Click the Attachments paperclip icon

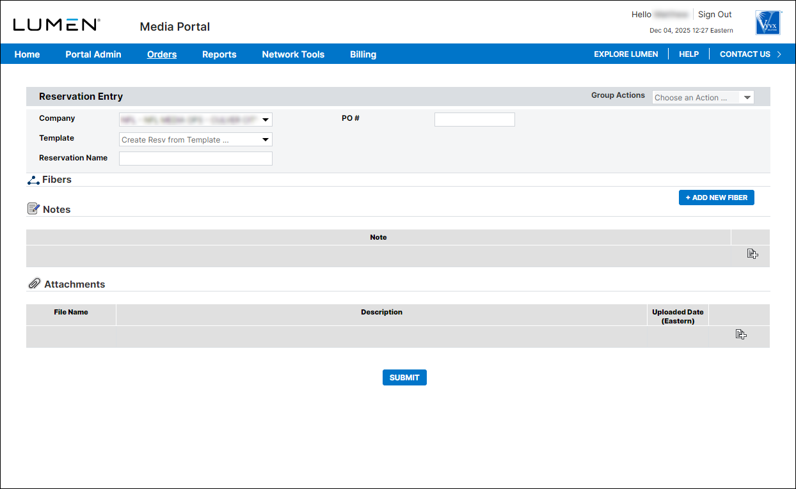[35, 284]
